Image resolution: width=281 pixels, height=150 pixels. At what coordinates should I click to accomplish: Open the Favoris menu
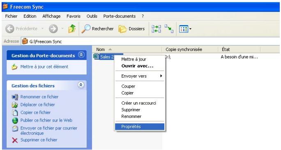[74, 16]
